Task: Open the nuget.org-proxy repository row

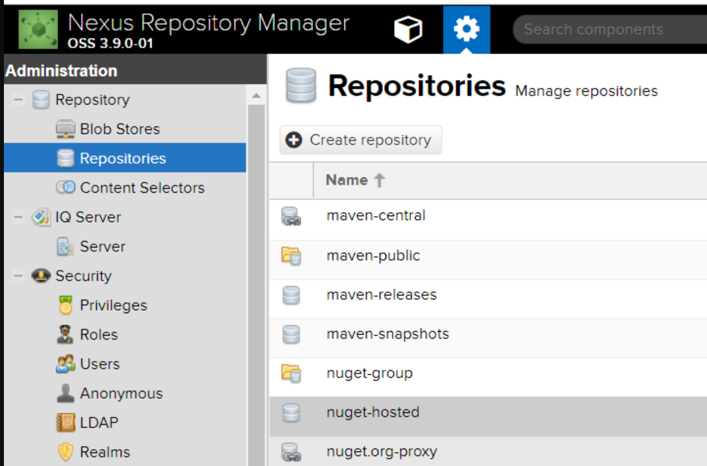Action: click(x=488, y=451)
